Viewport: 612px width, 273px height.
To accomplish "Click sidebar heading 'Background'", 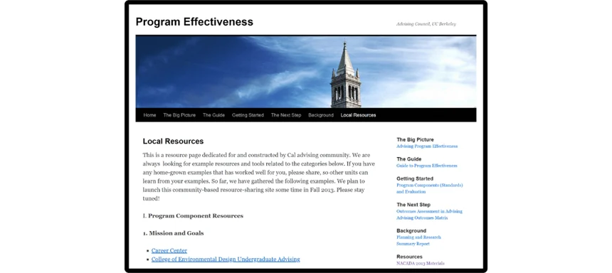I will point(411,230).
